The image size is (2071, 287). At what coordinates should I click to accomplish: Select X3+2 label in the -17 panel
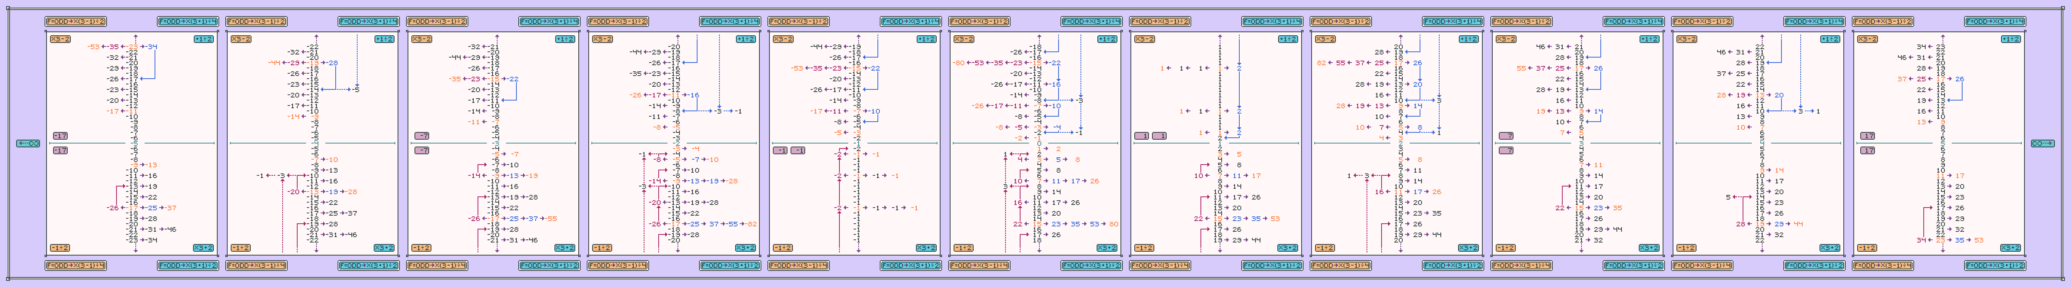pos(204,249)
